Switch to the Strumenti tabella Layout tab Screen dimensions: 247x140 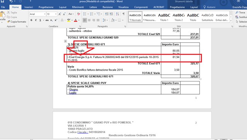[x=194, y=7]
